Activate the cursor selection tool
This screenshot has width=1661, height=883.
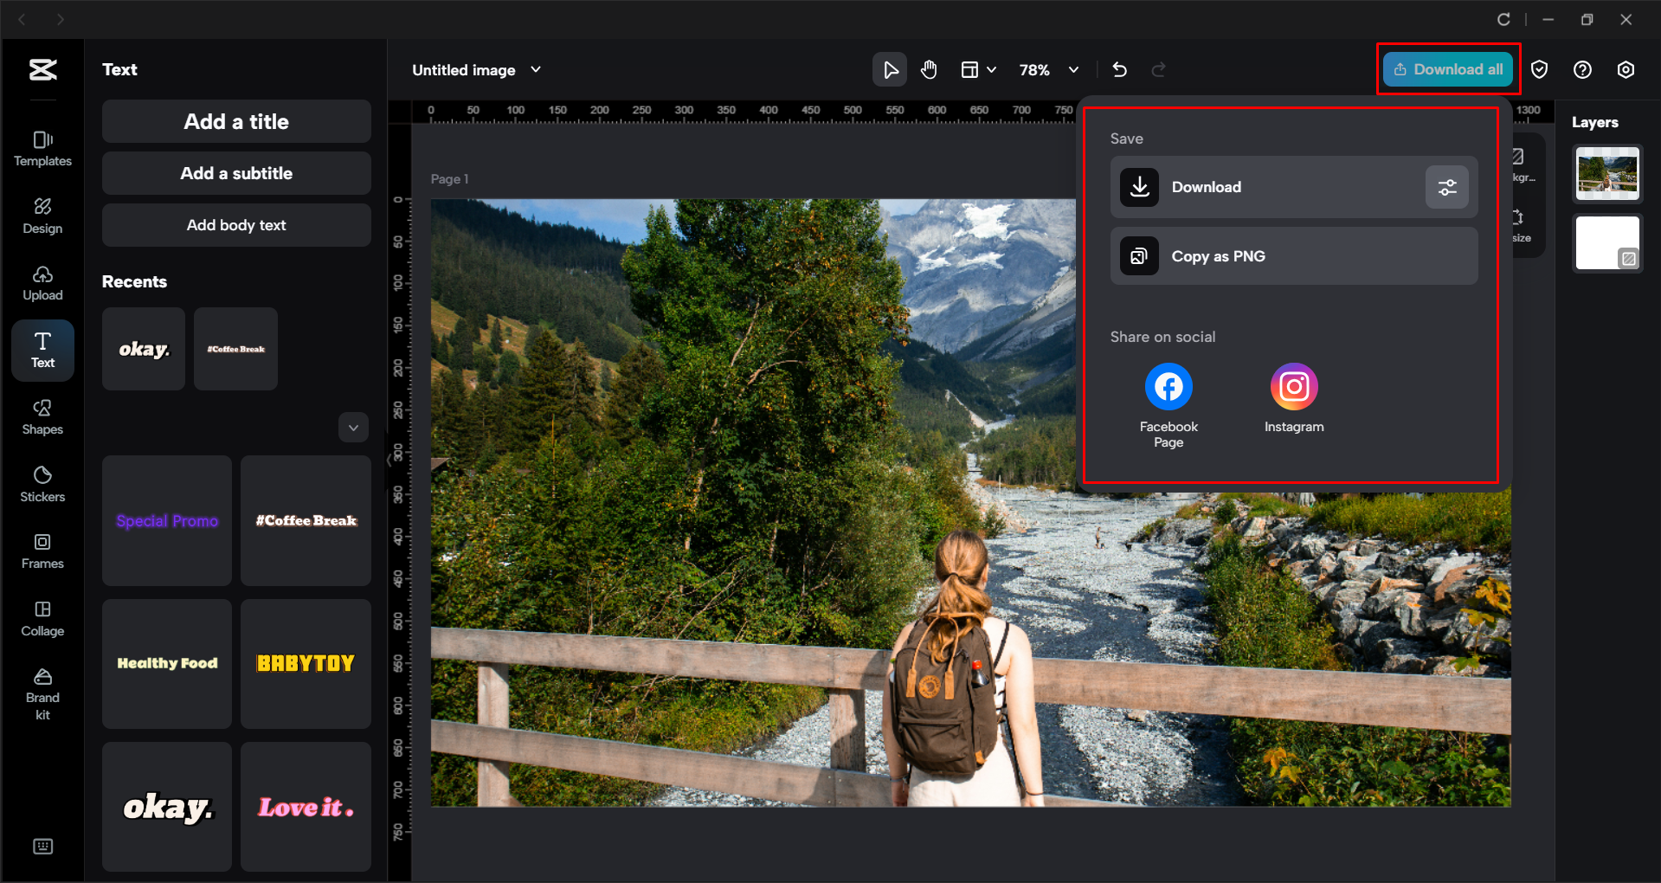[889, 69]
